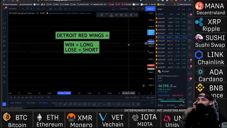This screenshot has height=128, width=227.
Task: Switch to the Text Notes tab
Action: 31,103
